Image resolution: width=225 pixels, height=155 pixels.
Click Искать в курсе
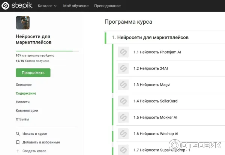[x=35, y=134]
